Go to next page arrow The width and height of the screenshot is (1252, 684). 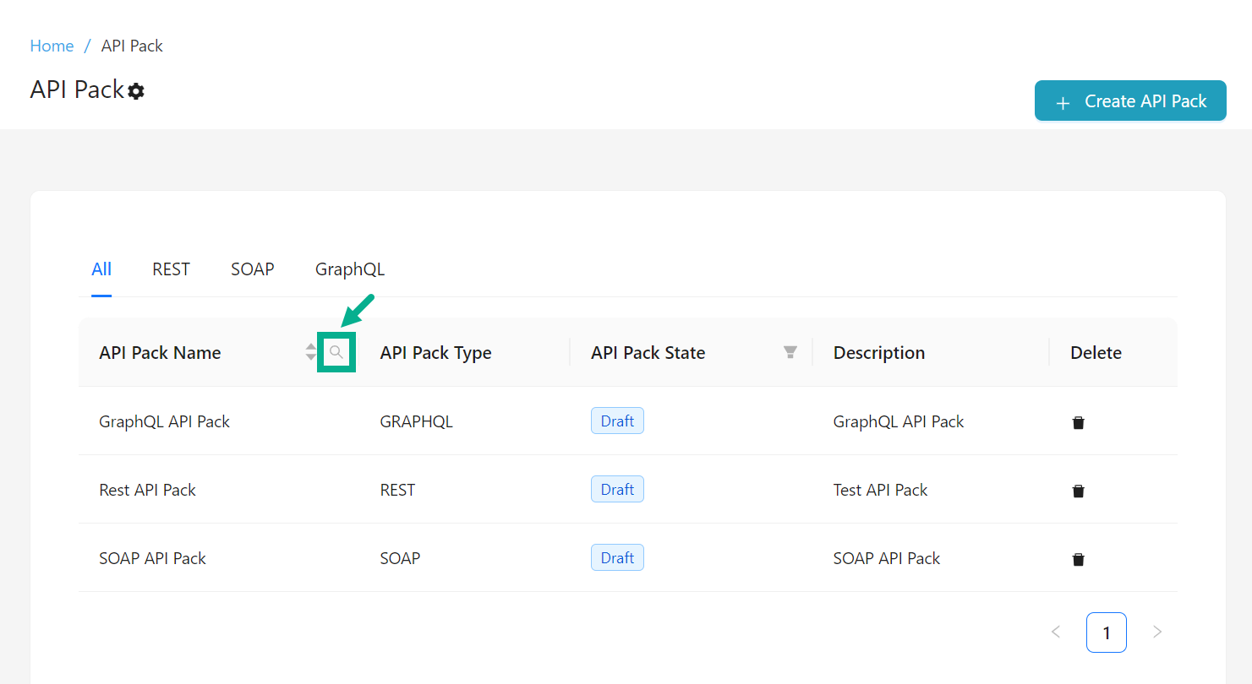[1157, 632]
